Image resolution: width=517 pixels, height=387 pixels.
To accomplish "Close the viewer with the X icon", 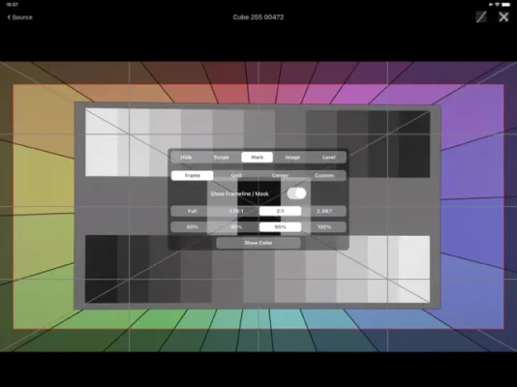I will 503,16.
